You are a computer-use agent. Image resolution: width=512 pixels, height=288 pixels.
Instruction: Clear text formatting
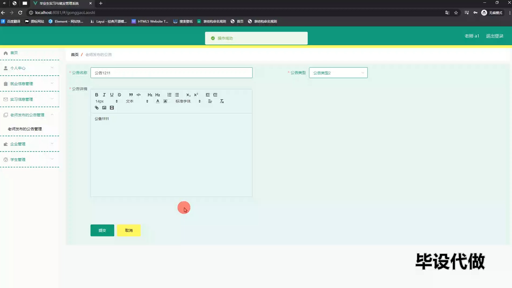coord(222,101)
